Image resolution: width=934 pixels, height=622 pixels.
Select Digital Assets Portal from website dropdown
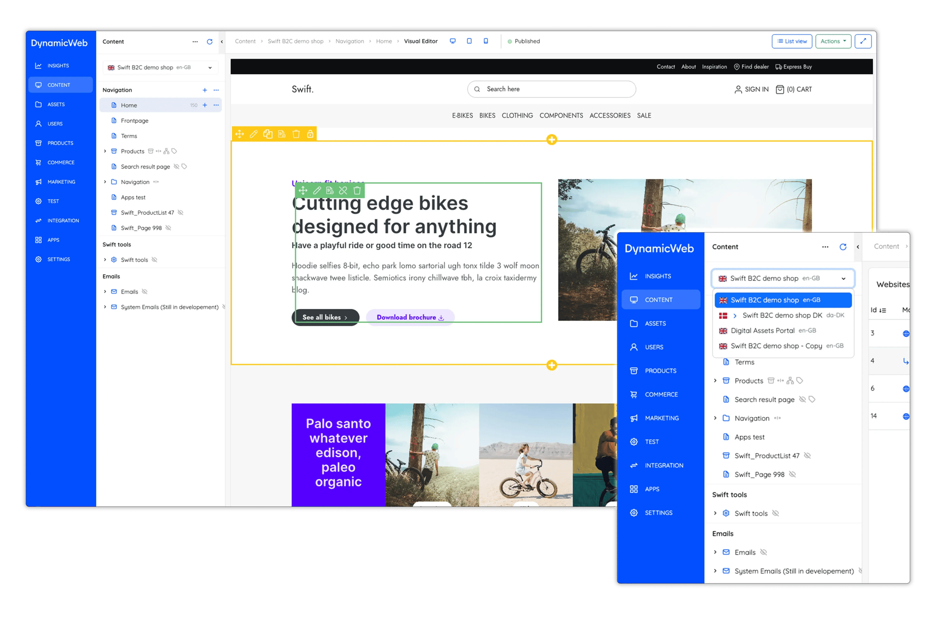(x=762, y=330)
